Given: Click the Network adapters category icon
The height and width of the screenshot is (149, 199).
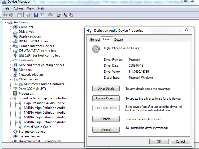Looking at the screenshot, I should pos(15,74).
